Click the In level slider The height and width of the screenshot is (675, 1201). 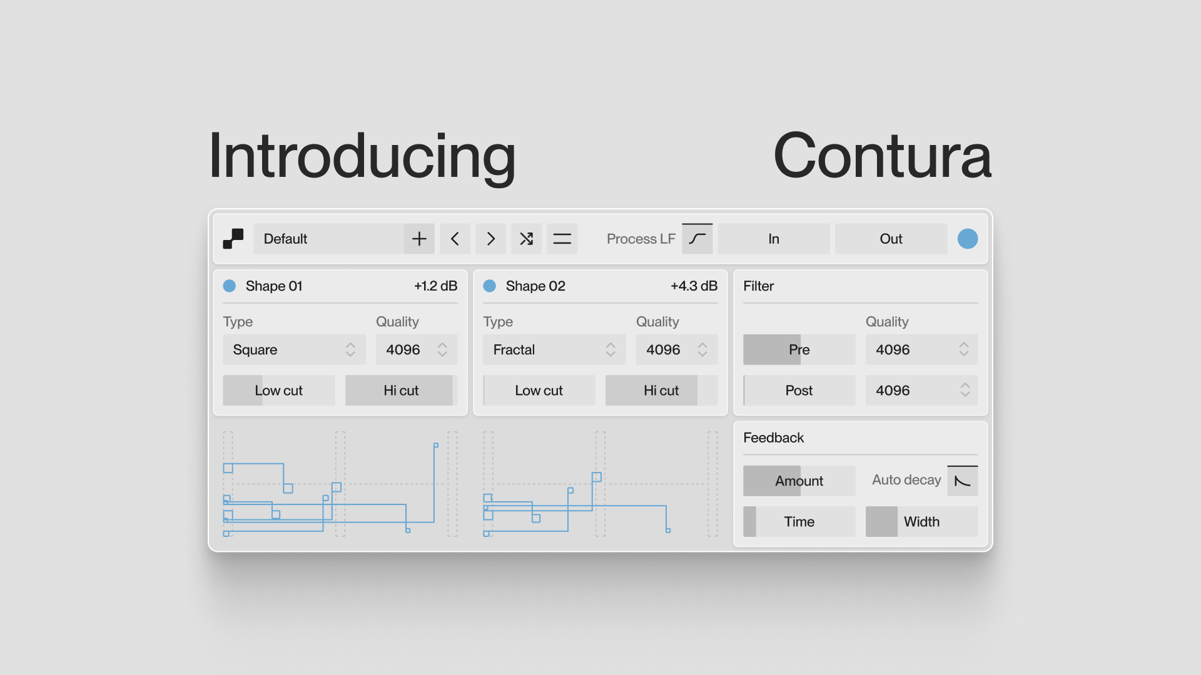[x=774, y=239]
